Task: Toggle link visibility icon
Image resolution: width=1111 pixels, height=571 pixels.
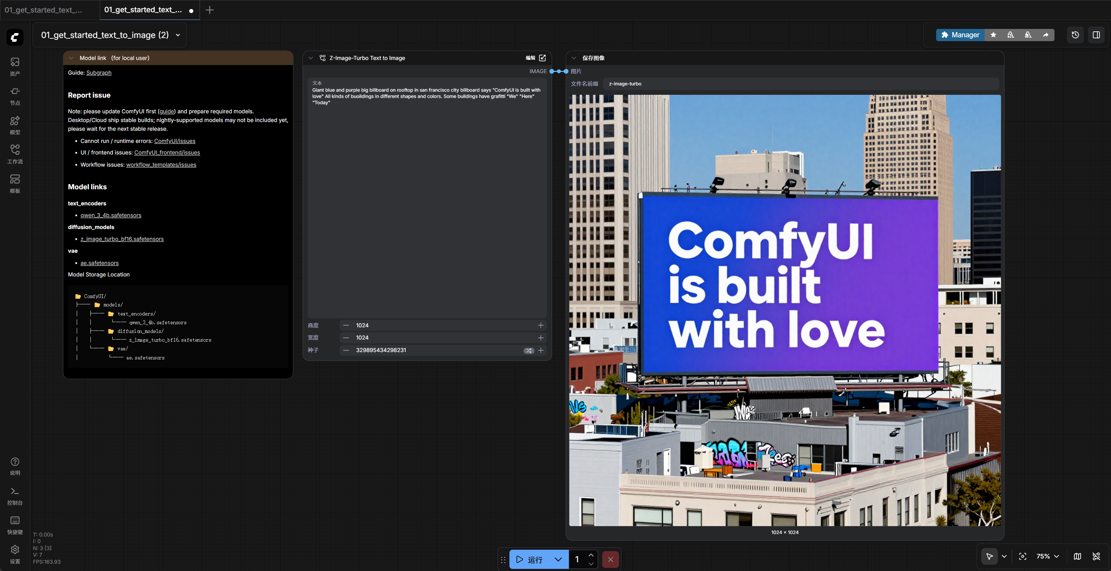Action: point(1096,556)
